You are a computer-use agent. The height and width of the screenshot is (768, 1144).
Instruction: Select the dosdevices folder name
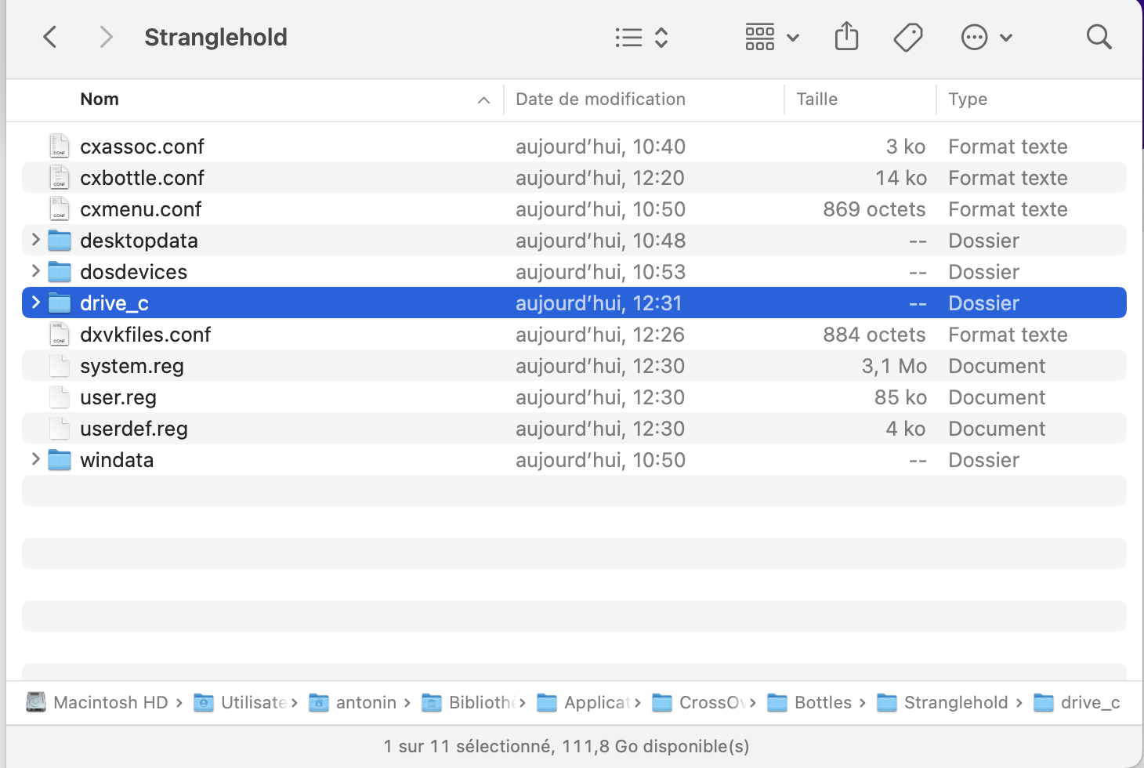pyautogui.click(x=133, y=272)
